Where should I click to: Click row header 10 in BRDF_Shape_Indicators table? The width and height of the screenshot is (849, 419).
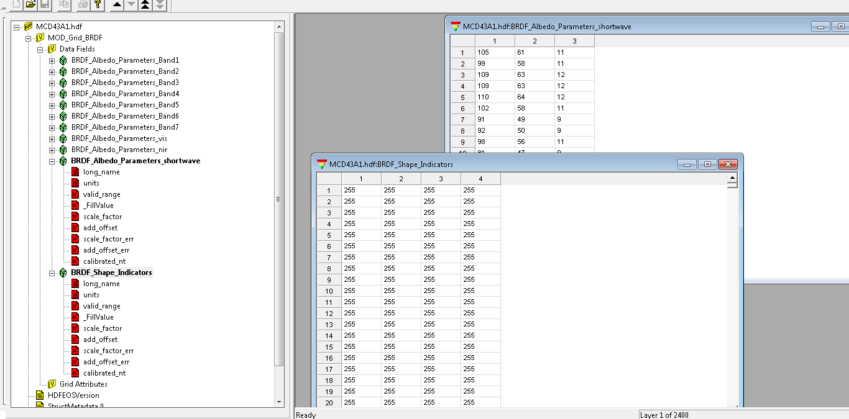coord(329,291)
